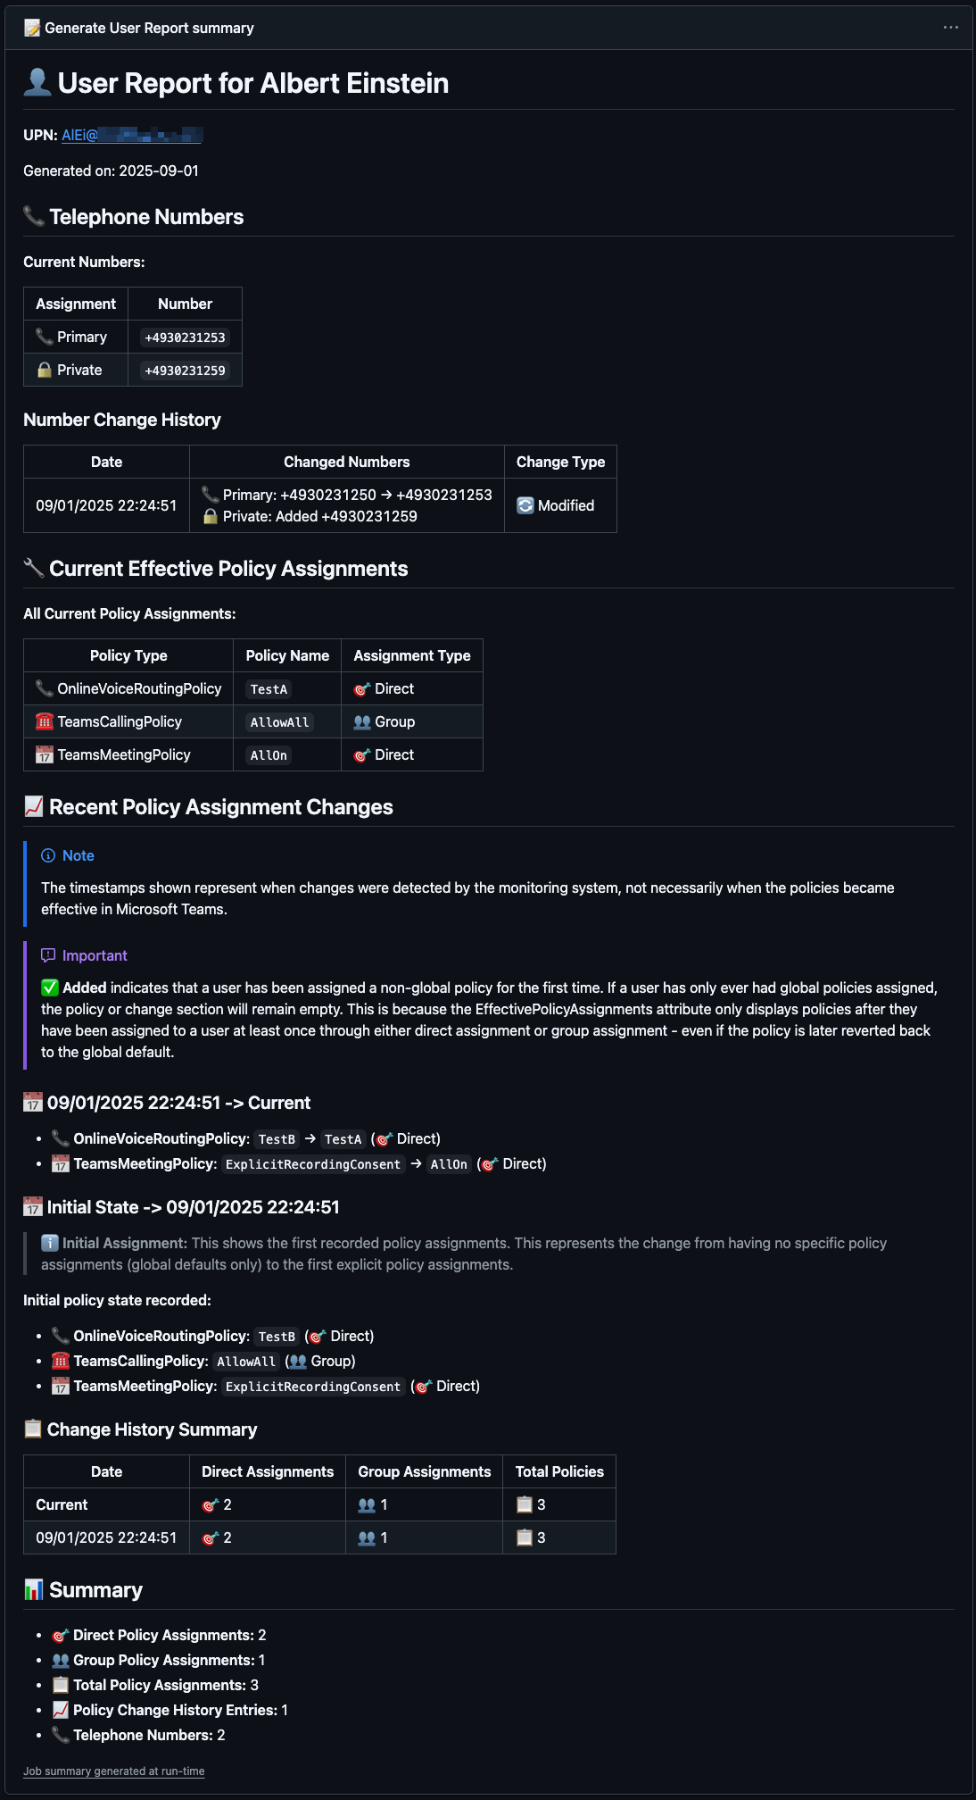
Task: Click the TestA policy name tag in table
Action: click(x=269, y=689)
